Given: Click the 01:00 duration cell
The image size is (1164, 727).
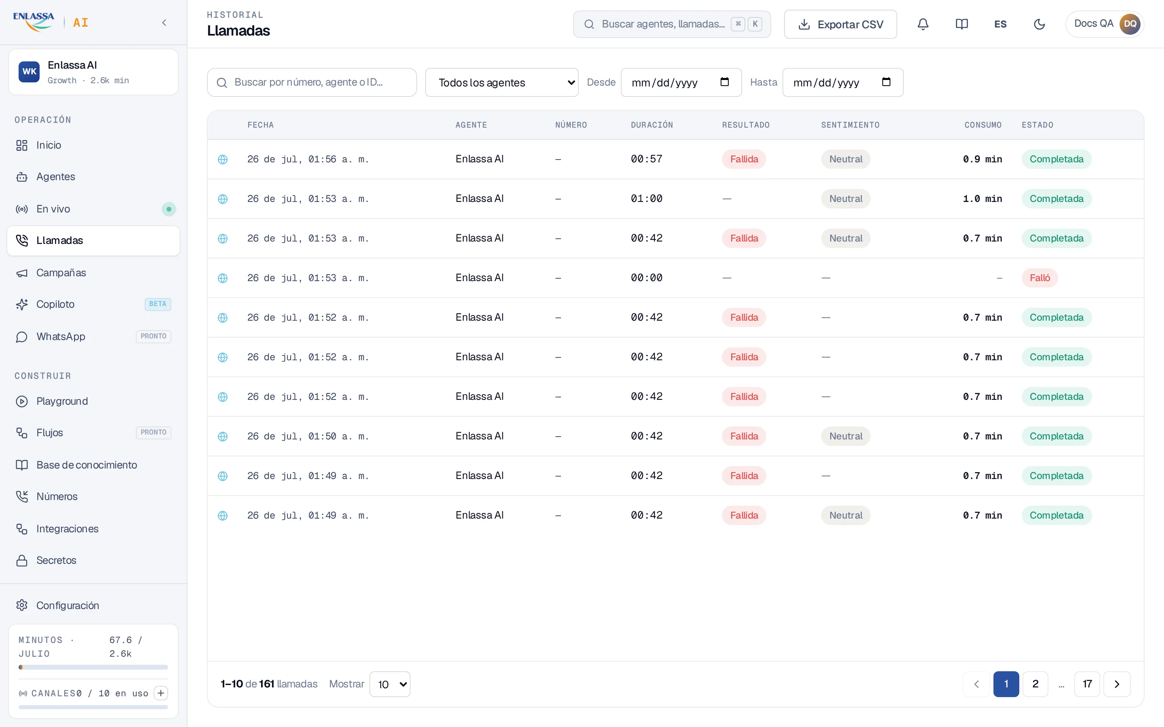Looking at the screenshot, I should click(x=646, y=199).
